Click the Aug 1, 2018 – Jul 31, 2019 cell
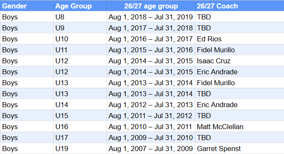This screenshot has width=284, height=154. coord(151,17)
